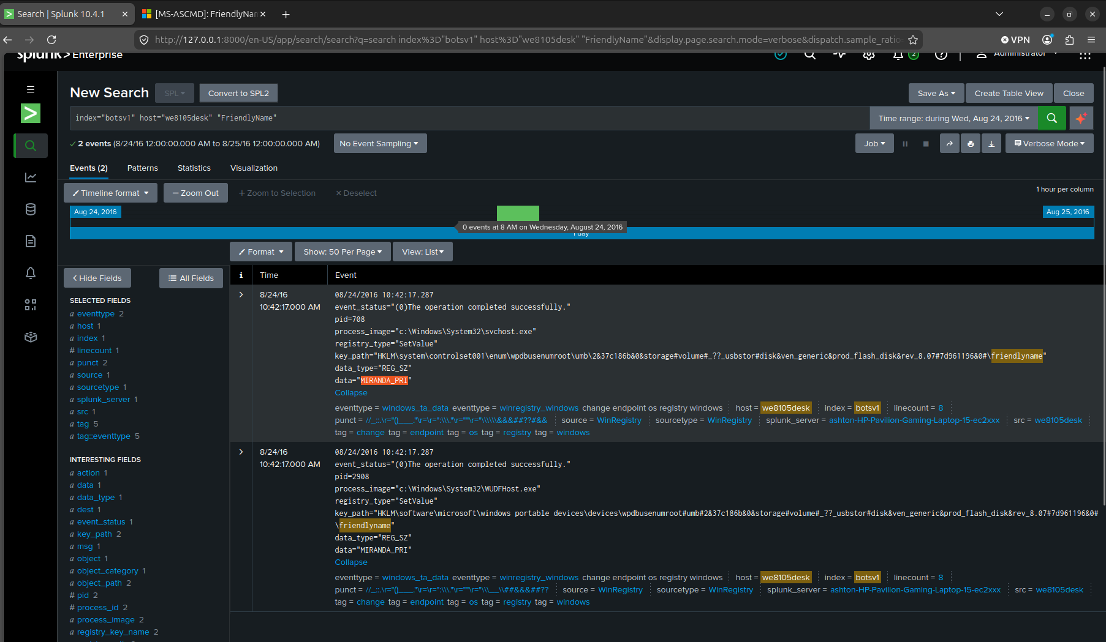Viewport: 1106px width, 642px height.
Task: Open Reports document icon in sidebar
Action: (31, 241)
